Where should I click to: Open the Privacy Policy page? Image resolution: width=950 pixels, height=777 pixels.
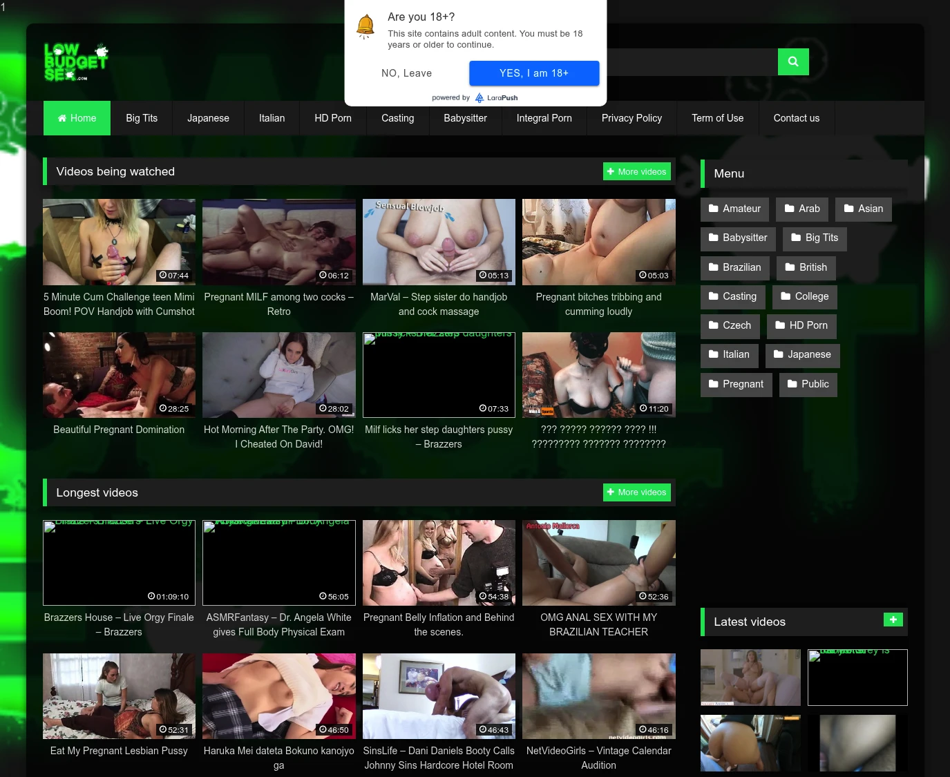tap(631, 118)
